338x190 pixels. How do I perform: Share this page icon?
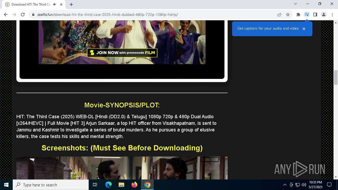pyautogui.click(x=279, y=15)
